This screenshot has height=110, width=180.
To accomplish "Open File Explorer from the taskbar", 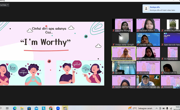I will click(x=22, y=108).
